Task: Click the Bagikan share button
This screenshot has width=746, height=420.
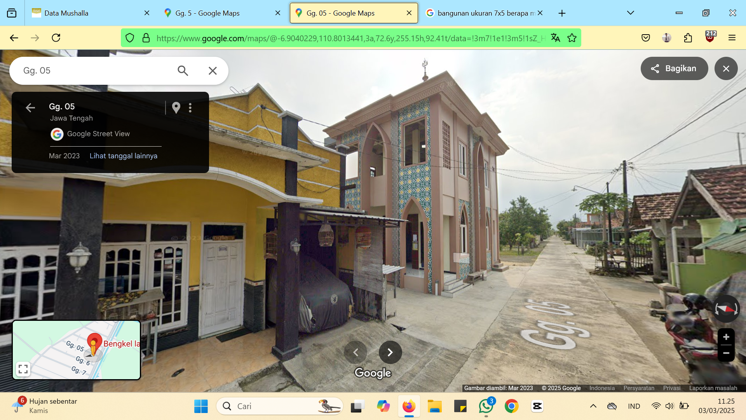Action: point(674,68)
